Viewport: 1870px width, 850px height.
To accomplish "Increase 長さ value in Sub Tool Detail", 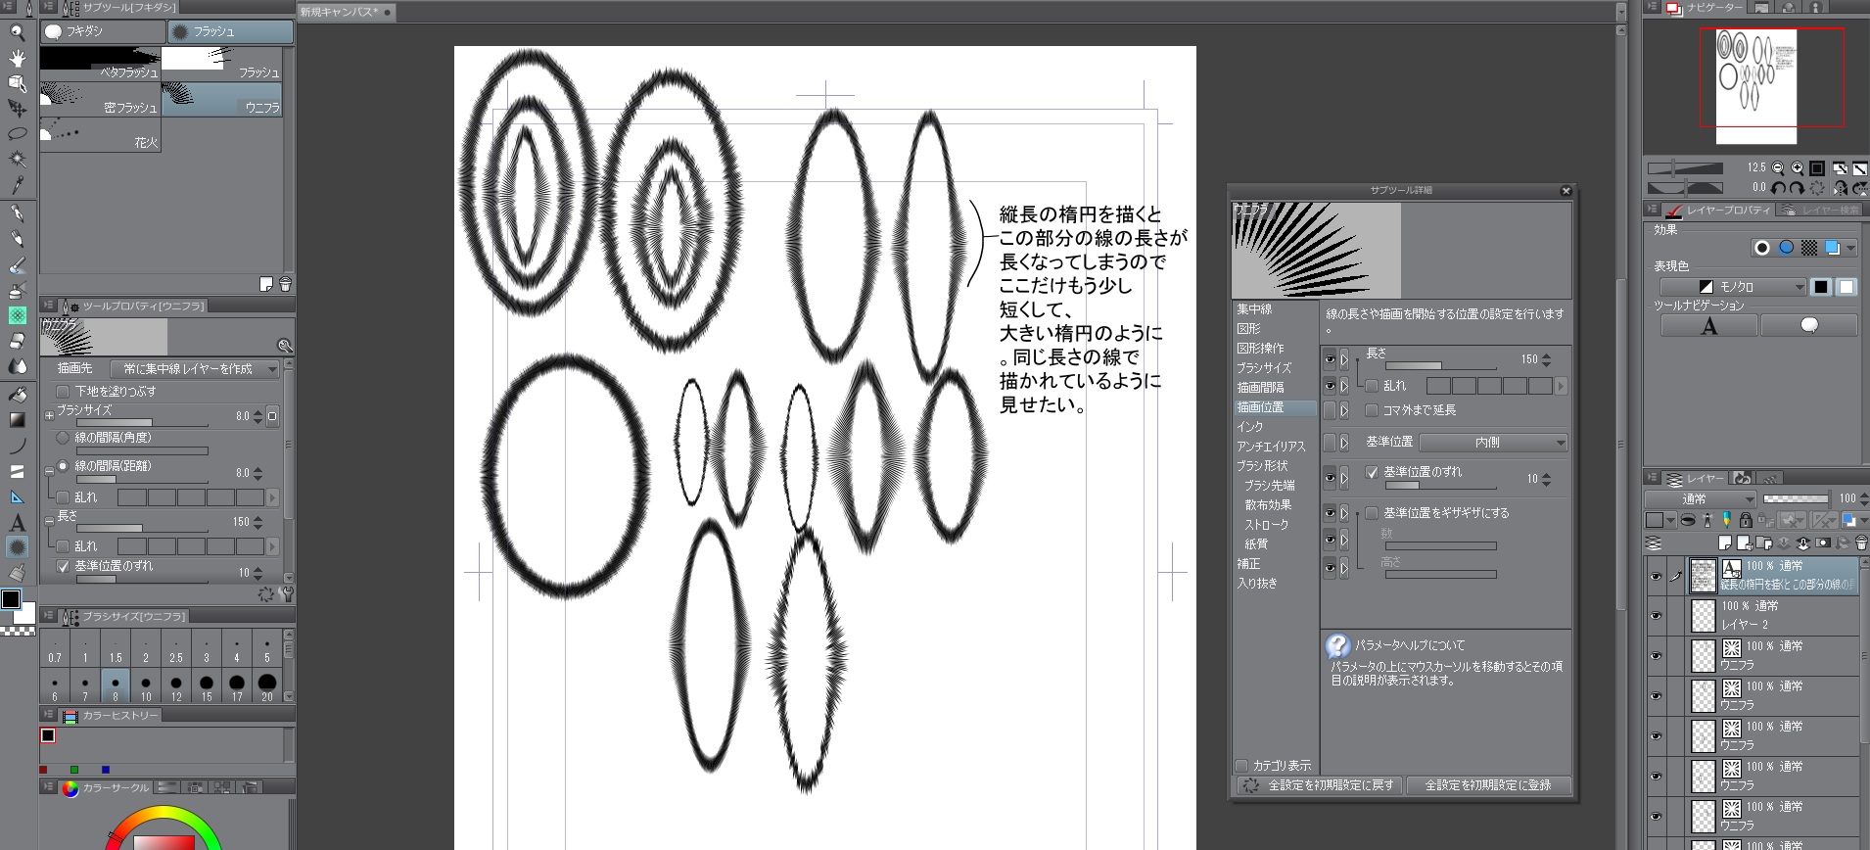I will click(1546, 355).
